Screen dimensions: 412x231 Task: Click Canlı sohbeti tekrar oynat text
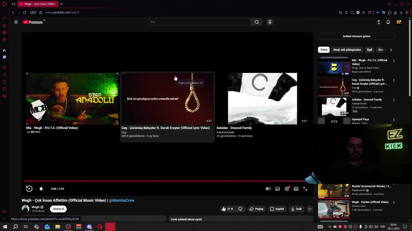[186, 219]
